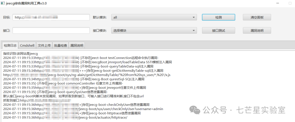This screenshot has width=295, height=122.
Task: Click the 接口模块 label
Action: (100, 30)
